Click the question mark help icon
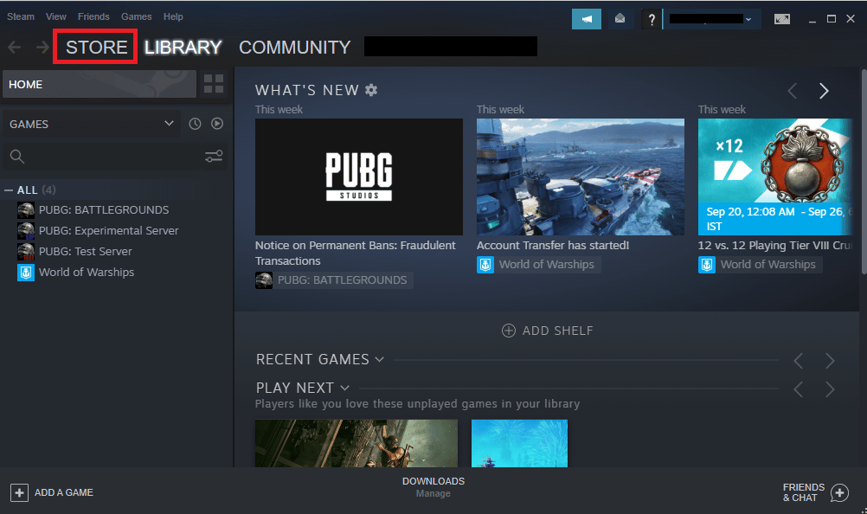This screenshot has width=867, height=514. click(652, 20)
